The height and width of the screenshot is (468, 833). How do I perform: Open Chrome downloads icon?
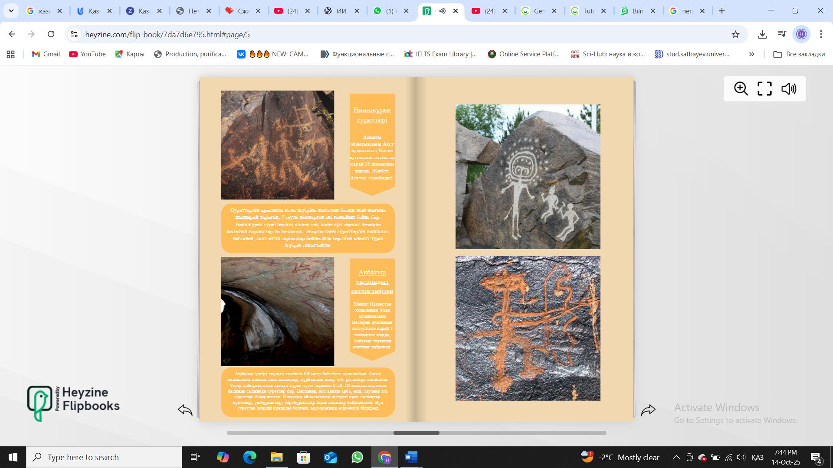[x=762, y=34]
